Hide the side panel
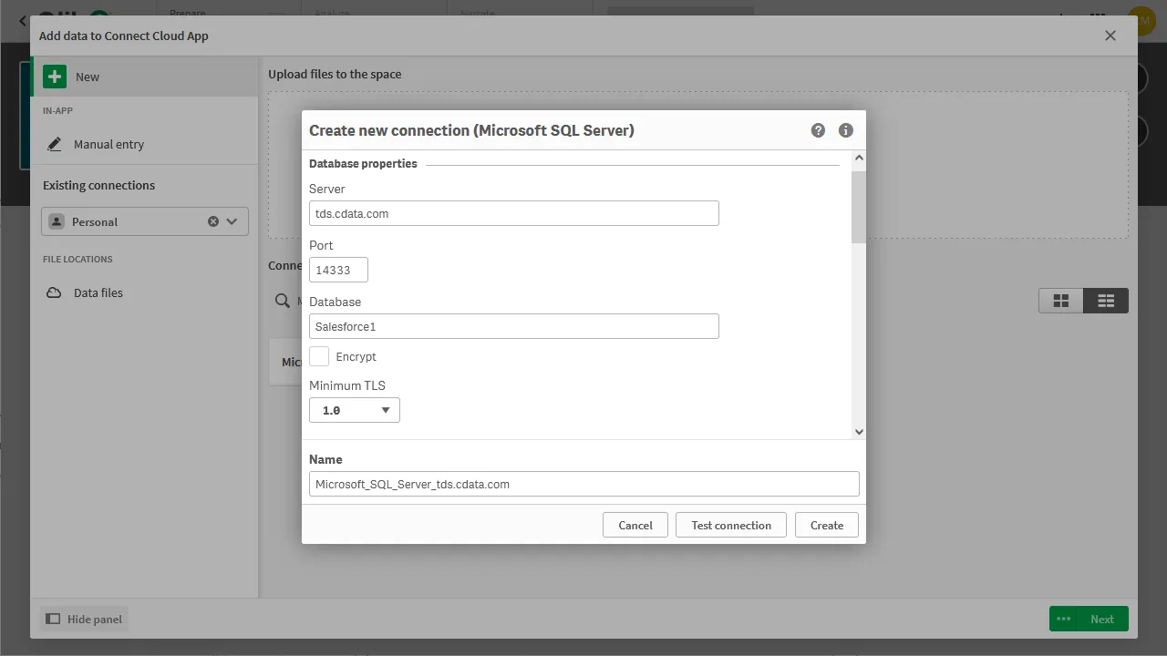 click(84, 619)
